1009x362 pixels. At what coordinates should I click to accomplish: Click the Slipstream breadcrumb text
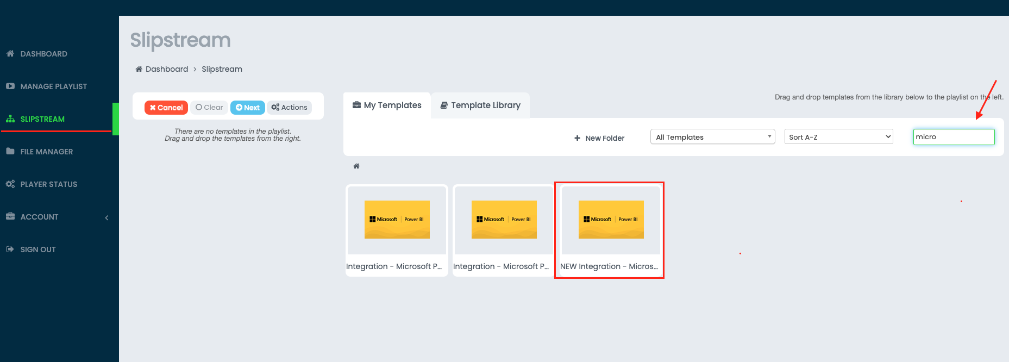pos(222,69)
